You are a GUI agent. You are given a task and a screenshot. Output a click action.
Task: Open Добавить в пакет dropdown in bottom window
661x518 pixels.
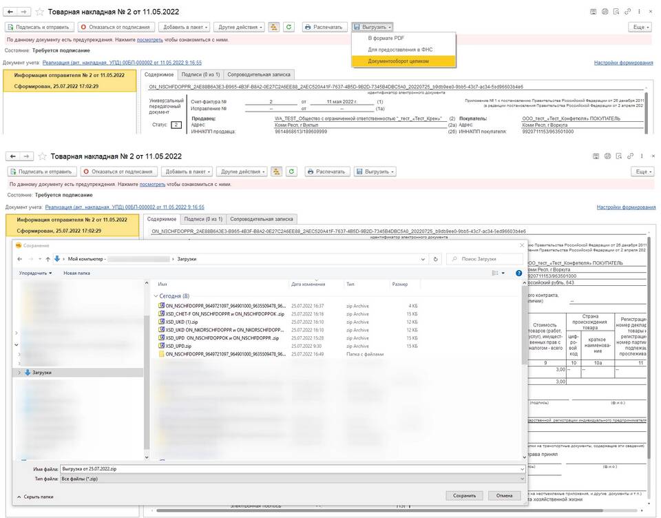[x=187, y=172]
